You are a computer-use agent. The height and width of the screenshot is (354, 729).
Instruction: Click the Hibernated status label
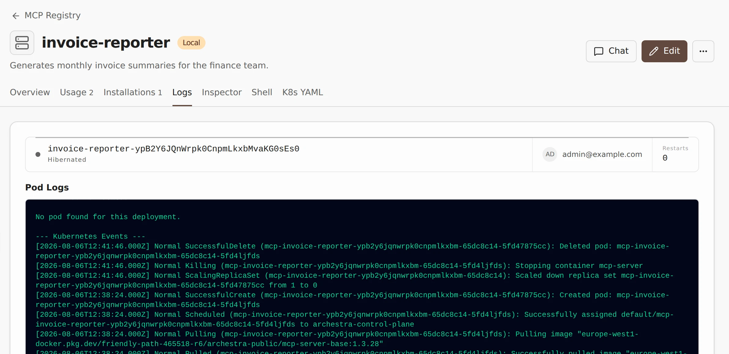67,160
